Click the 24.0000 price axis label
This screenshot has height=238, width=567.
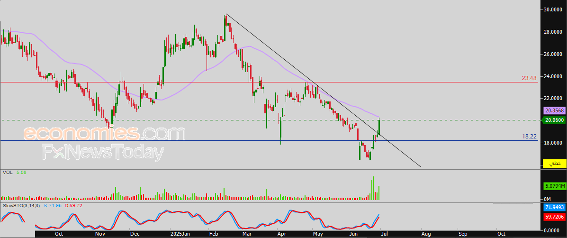[x=552, y=76]
